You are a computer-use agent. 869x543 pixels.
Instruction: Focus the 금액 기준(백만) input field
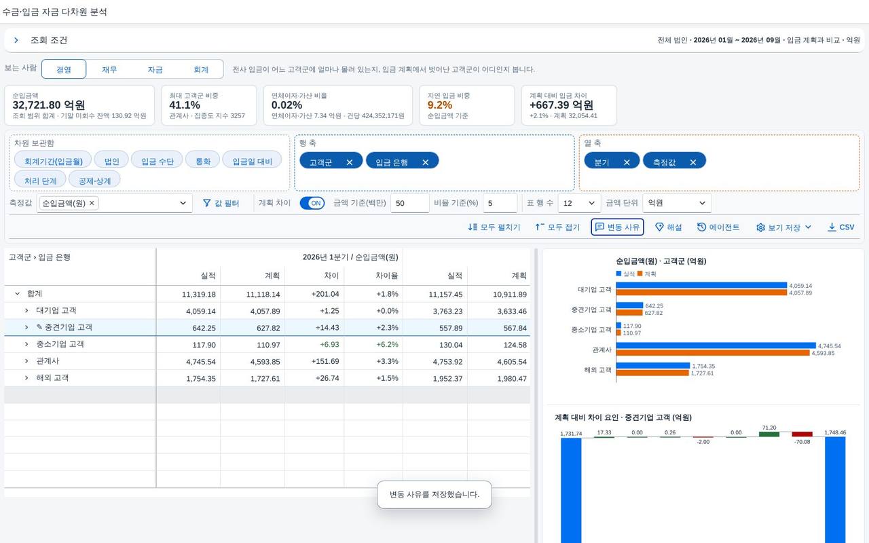(x=409, y=203)
